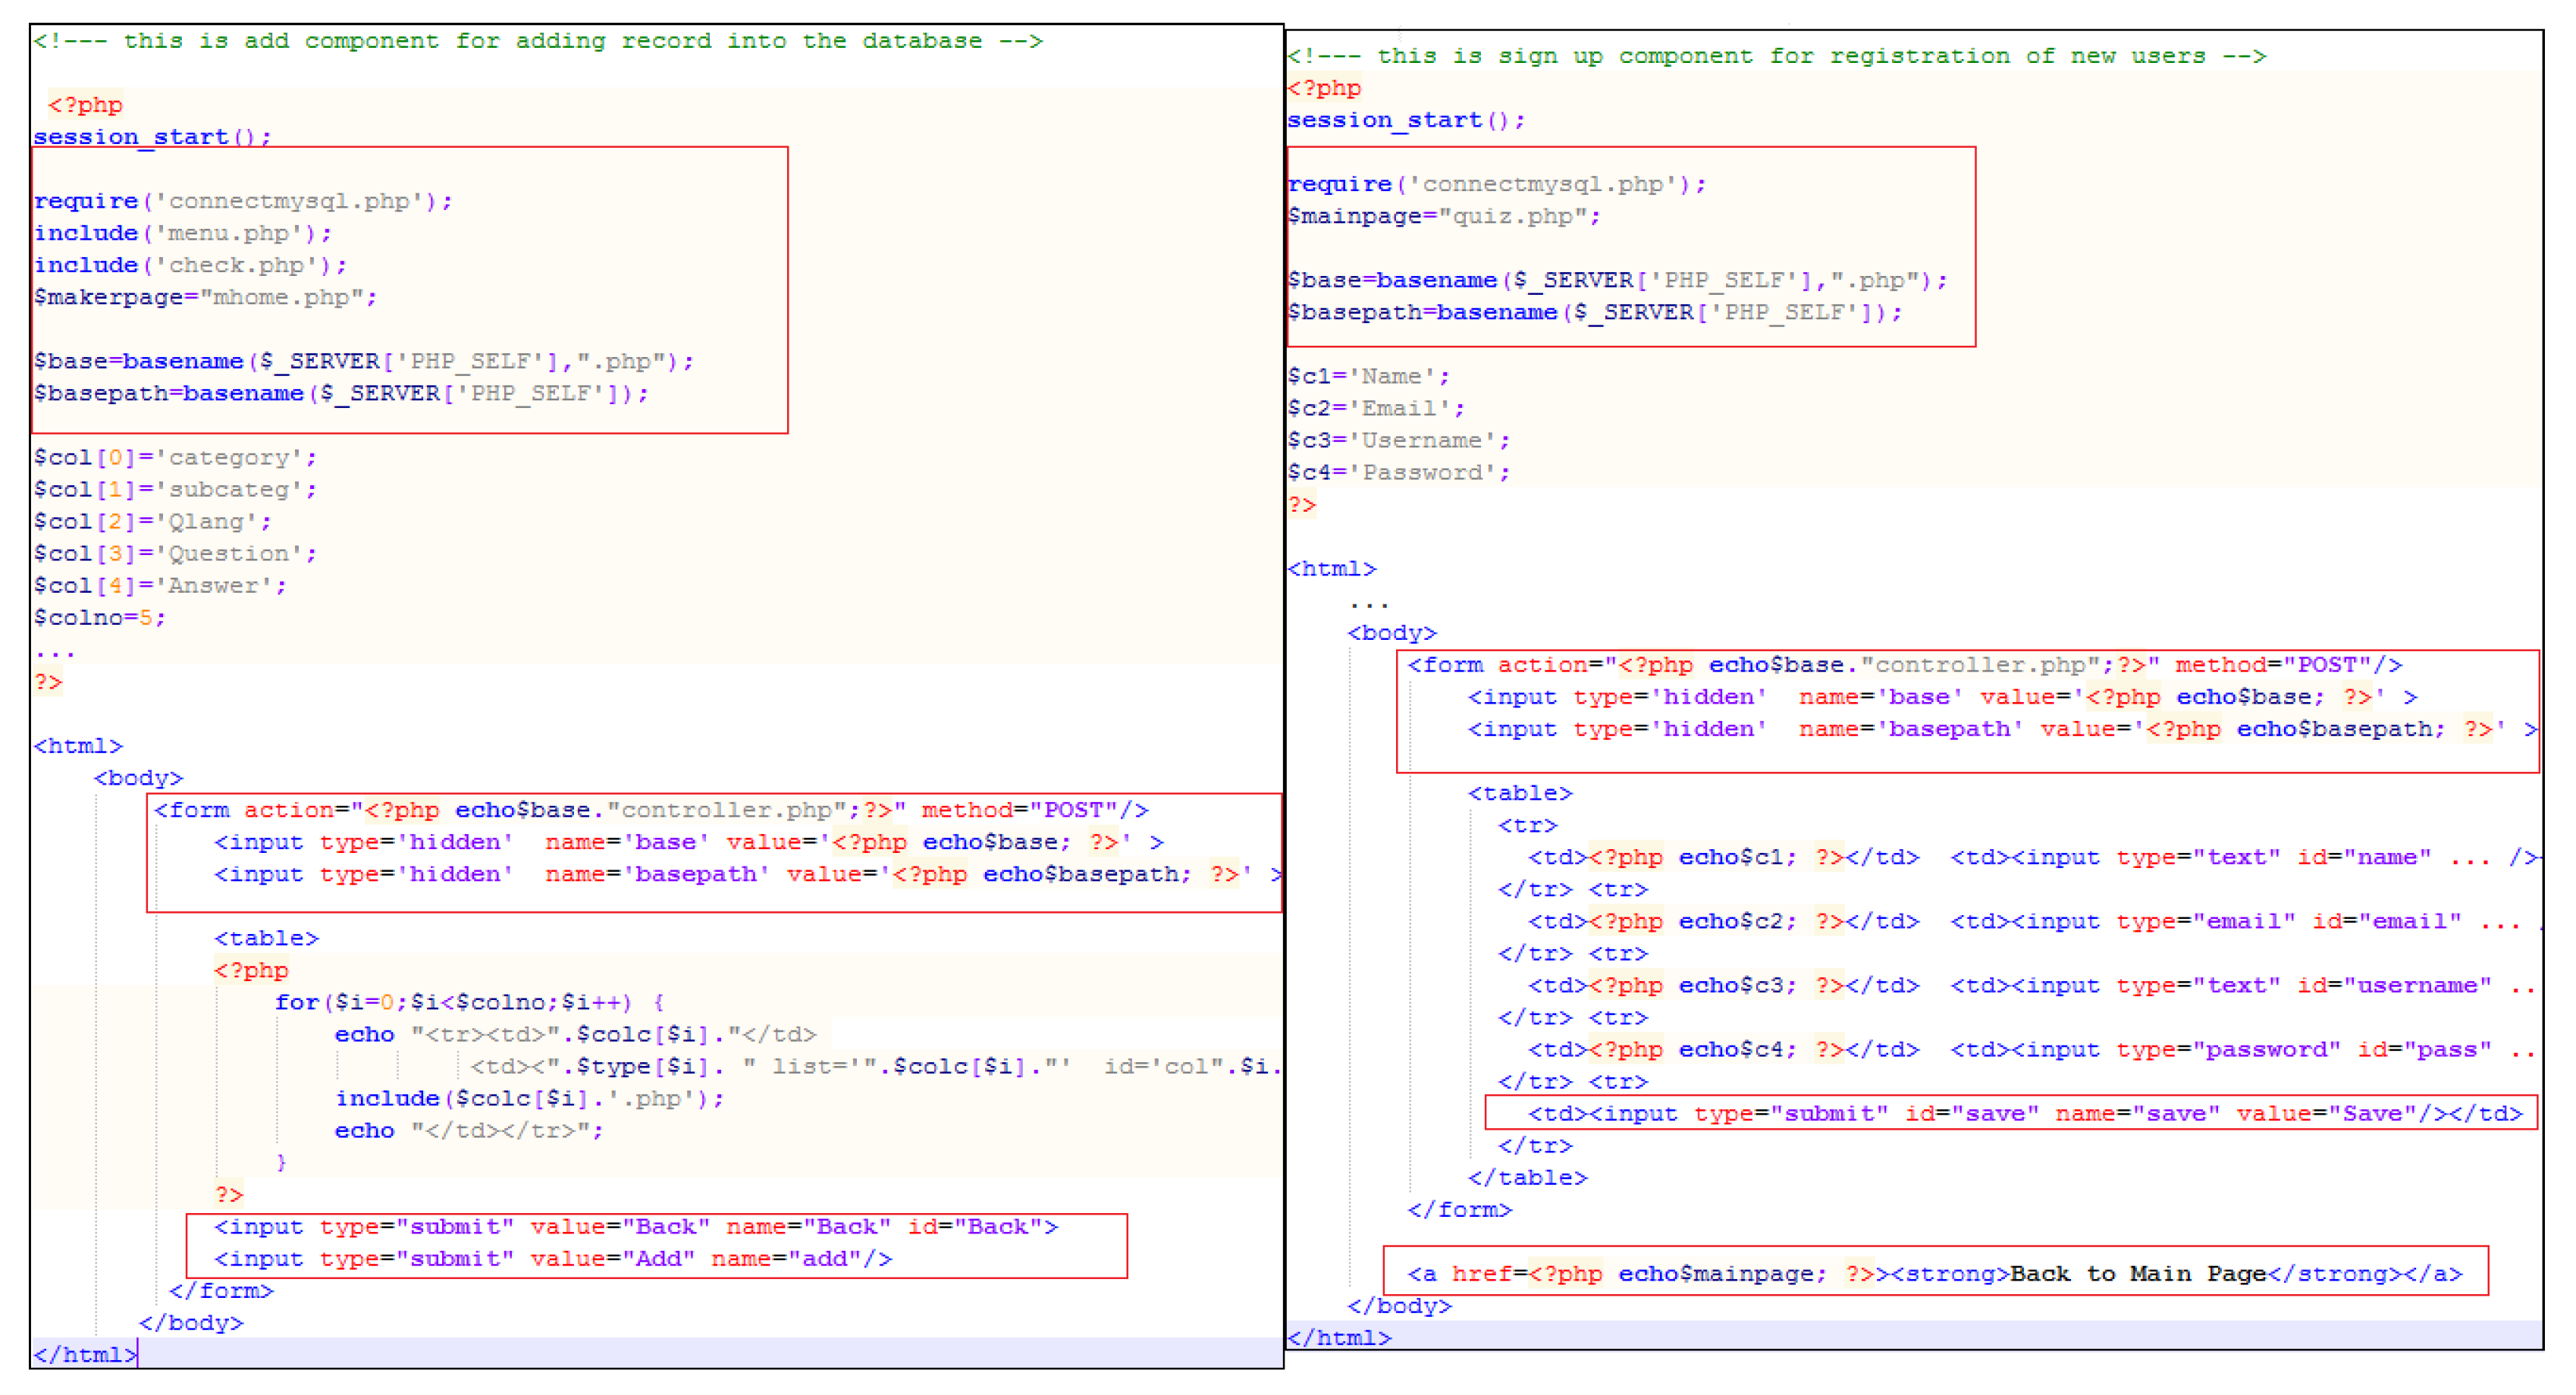Click the 'add component' HTML comment line

538,41
